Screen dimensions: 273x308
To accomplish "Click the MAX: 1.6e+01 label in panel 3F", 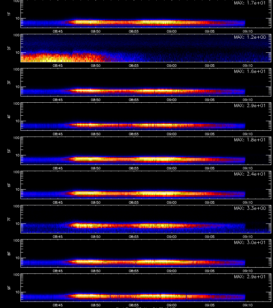I will click(250, 71).
